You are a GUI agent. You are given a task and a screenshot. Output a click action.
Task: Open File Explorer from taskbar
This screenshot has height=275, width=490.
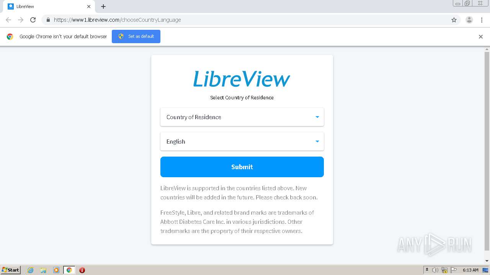43,270
